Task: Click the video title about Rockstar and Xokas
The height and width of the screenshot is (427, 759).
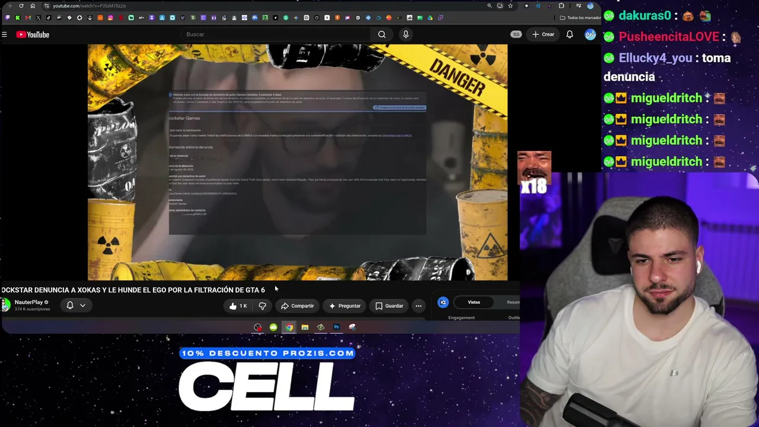Action: 133,290
